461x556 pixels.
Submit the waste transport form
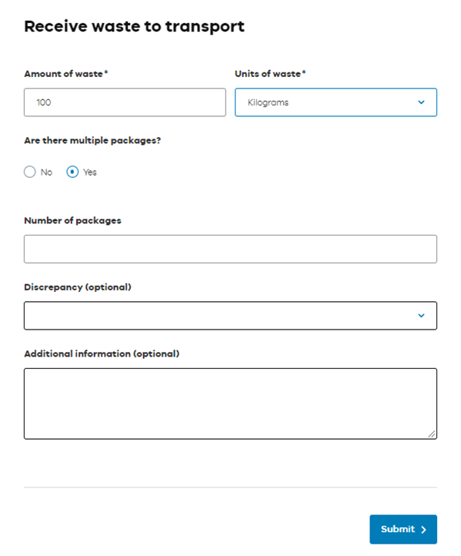(403, 529)
